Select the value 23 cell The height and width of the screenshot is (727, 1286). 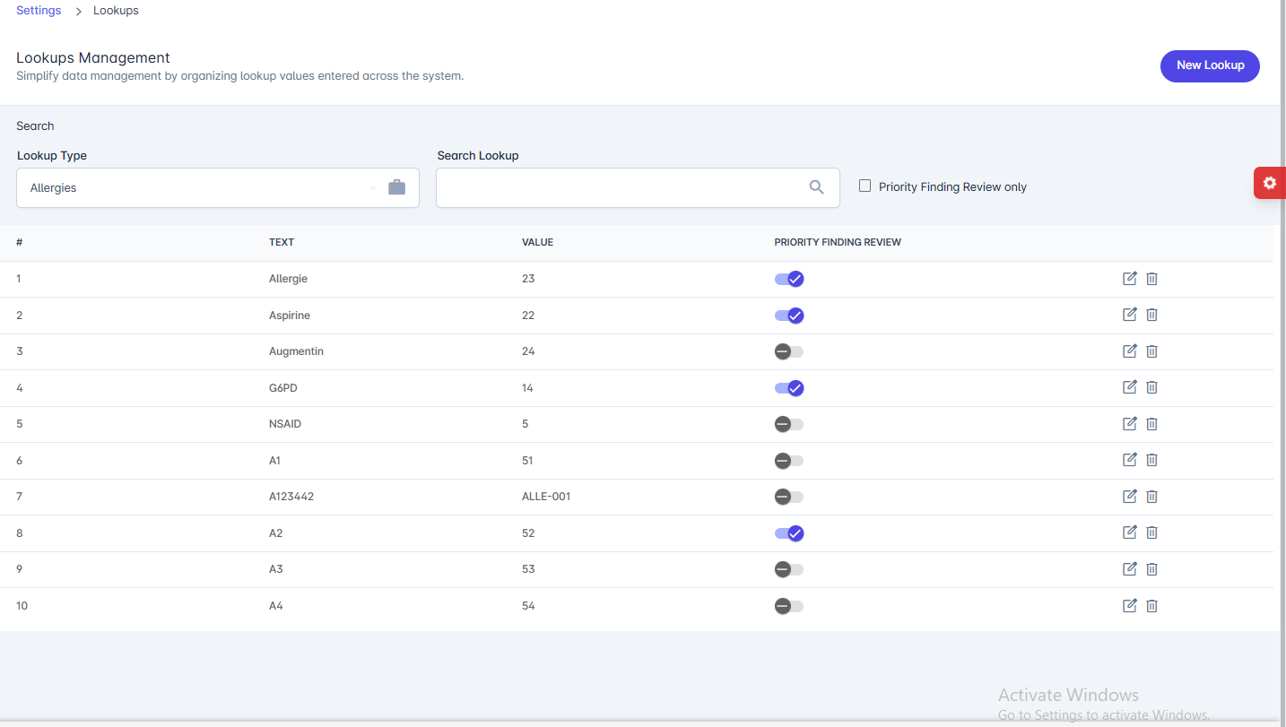[528, 279]
